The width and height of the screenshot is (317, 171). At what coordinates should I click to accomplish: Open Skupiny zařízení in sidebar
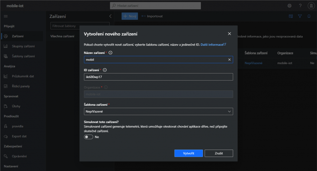(x=23, y=46)
